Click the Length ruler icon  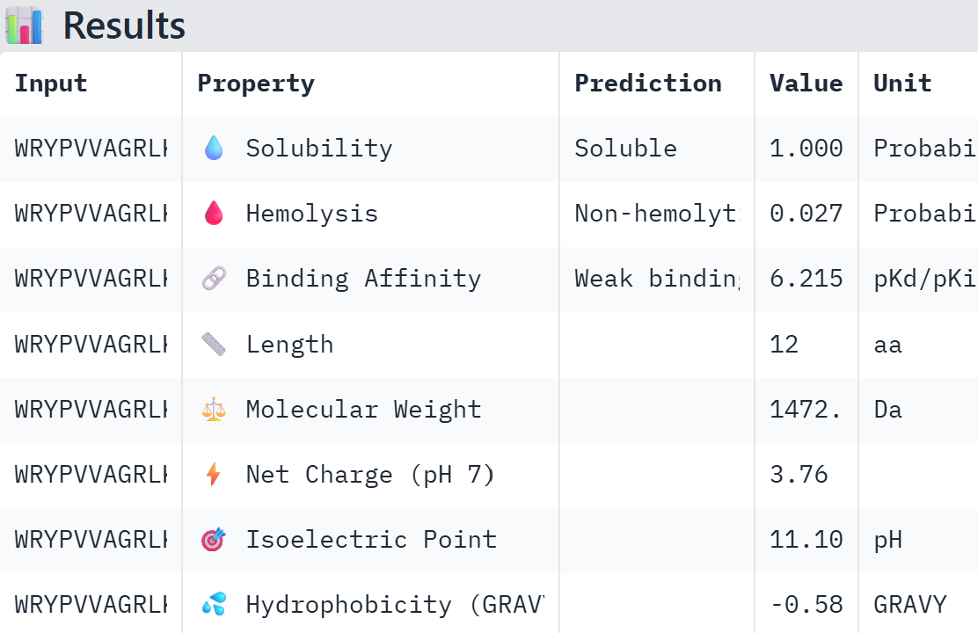click(x=214, y=344)
